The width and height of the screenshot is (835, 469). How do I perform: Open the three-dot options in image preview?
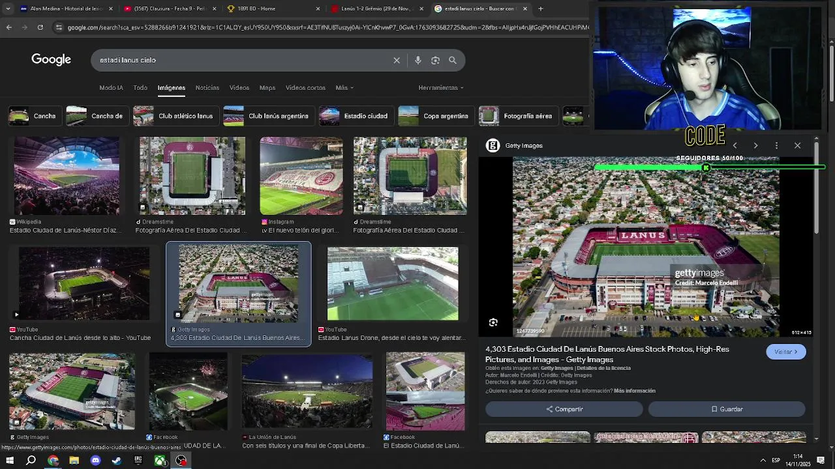[776, 145]
